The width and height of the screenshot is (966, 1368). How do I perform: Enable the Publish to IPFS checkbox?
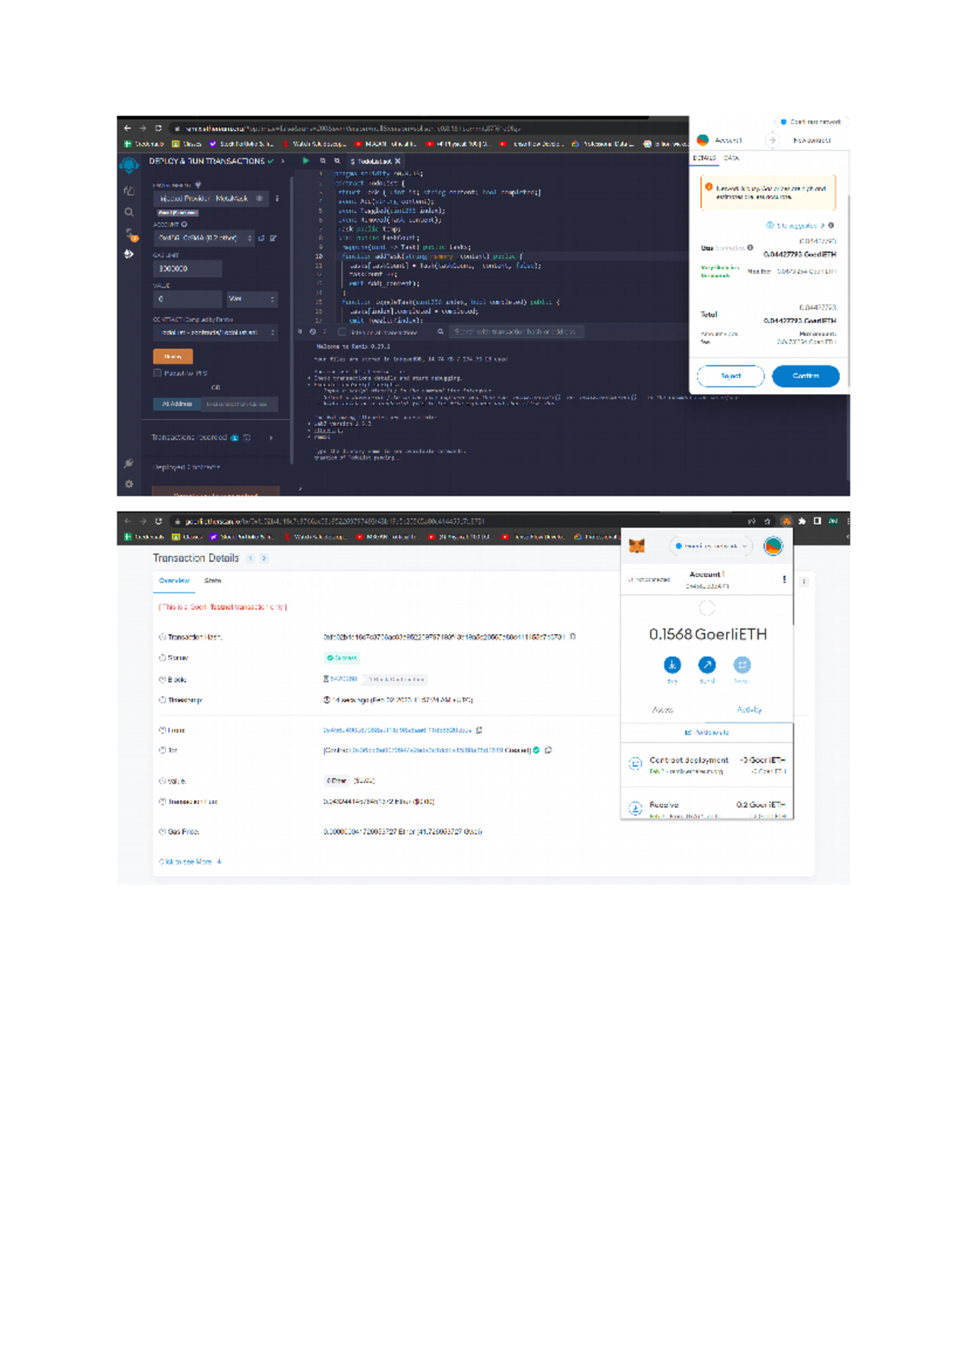(158, 373)
